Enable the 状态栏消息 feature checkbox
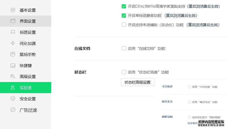 [x=124, y=72]
